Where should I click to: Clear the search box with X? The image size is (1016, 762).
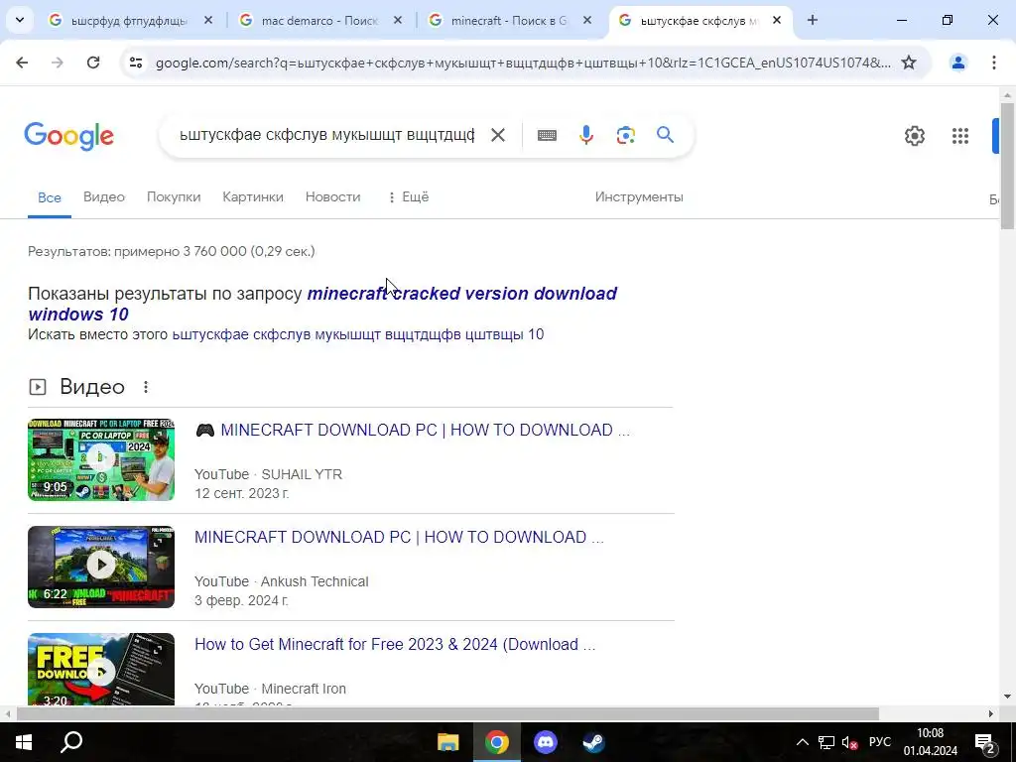coord(498,135)
